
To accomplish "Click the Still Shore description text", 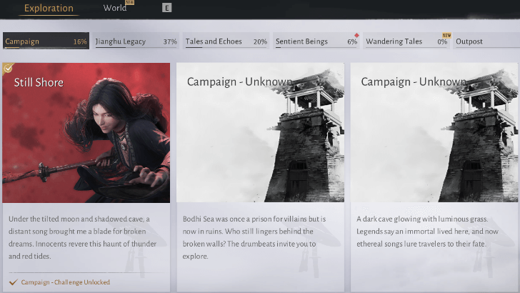I will 83,237.
